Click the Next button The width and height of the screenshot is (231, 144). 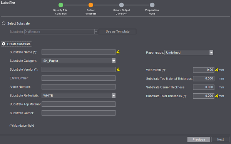pyautogui.click(x=220, y=139)
